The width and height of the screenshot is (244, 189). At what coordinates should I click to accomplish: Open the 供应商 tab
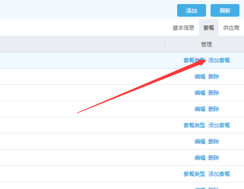coord(231,28)
